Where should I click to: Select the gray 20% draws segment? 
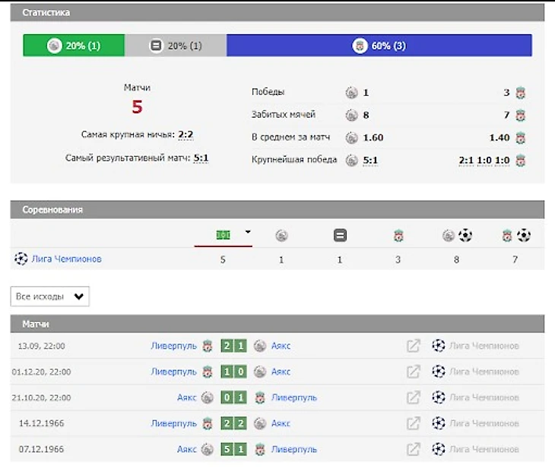pos(176,46)
